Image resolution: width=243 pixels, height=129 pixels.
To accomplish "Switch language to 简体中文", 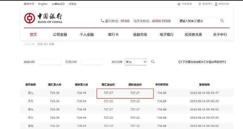I will click(x=29, y=4).
